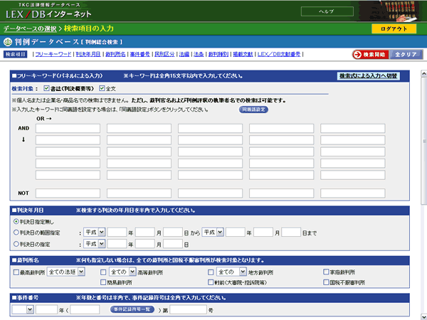Open the ヘルプ help button

pyautogui.click(x=327, y=11)
